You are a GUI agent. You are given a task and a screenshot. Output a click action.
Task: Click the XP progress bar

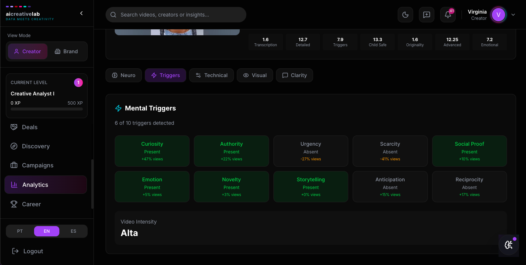pos(47,109)
